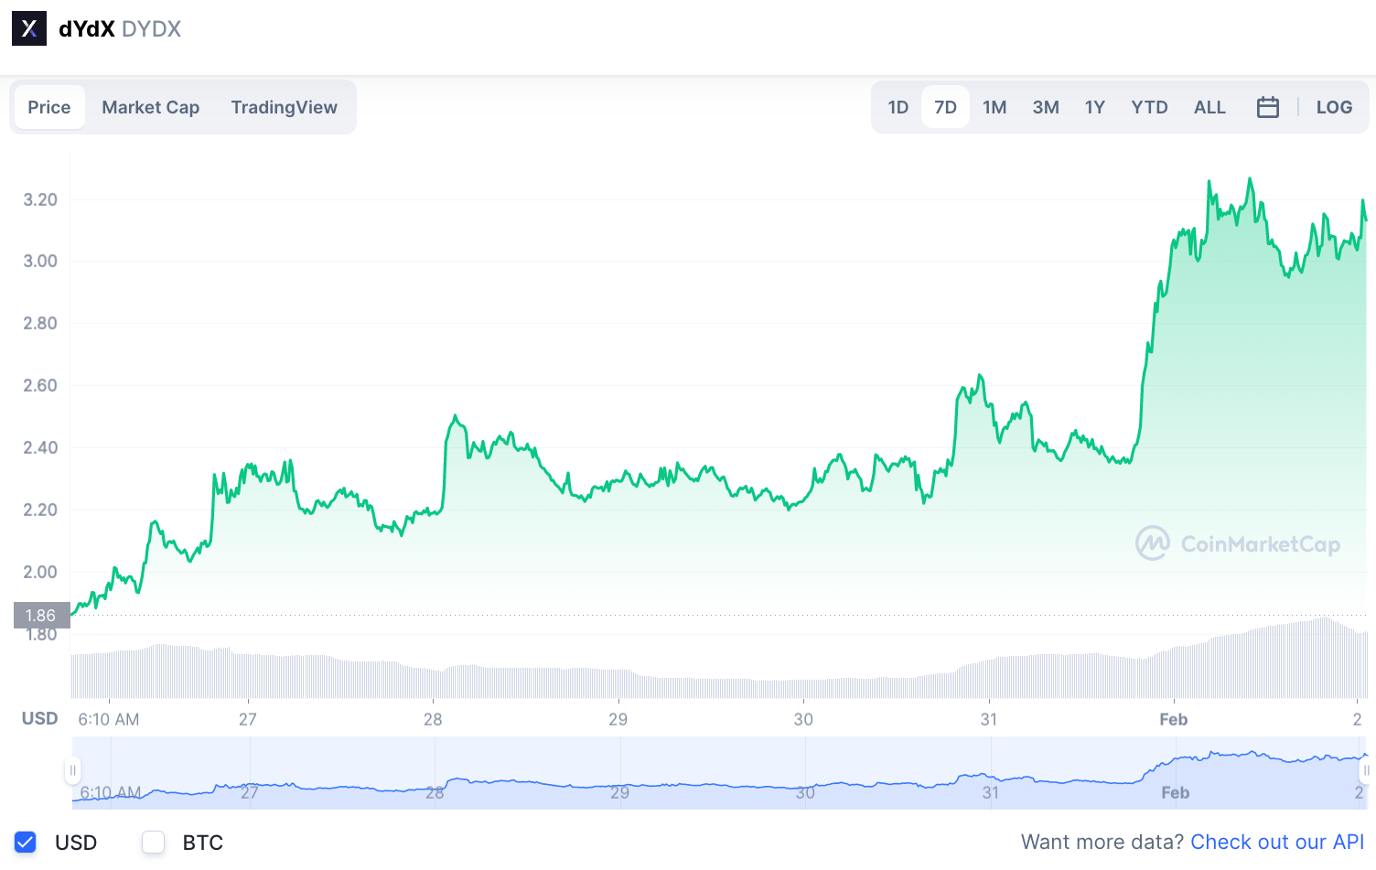Click the Feb label on the x-axis
The width and height of the screenshot is (1376, 870).
pyautogui.click(x=1174, y=719)
